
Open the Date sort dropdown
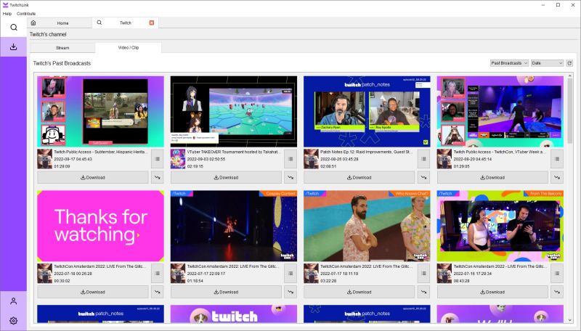pyautogui.click(x=548, y=63)
